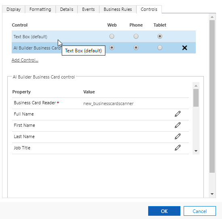The height and width of the screenshot is (219, 222).
Task: Click up arrow of main dialog scrollbar
Action: pyautogui.click(x=212, y=17)
